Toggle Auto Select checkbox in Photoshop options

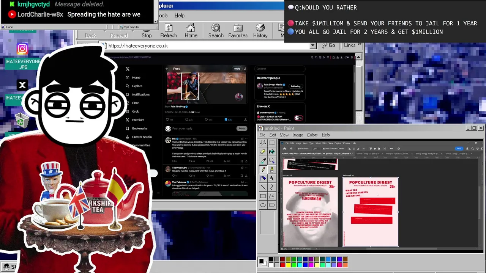[x=298, y=149]
